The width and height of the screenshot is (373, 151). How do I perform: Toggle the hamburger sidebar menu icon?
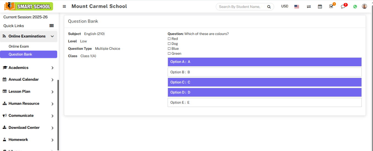64,7
